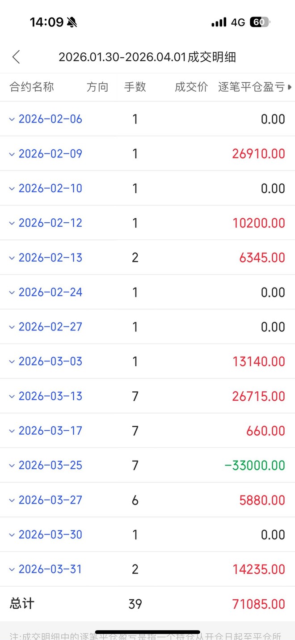The width and height of the screenshot is (295, 640).
Task: Open the 2026-03-31 date link
Action: tap(50, 569)
